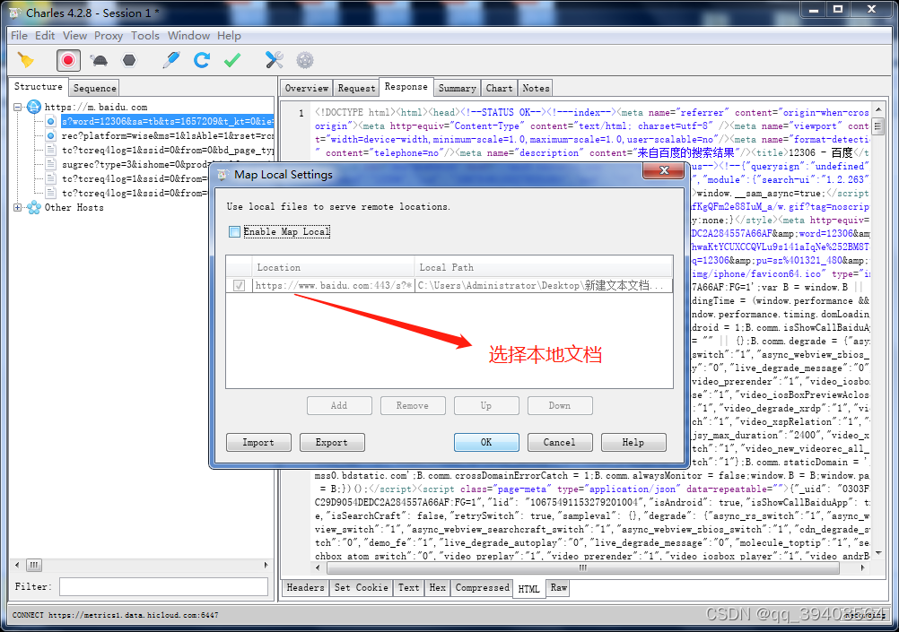Open compose request with the pen icon
This screenshot has width=899, height=632.
170,60
